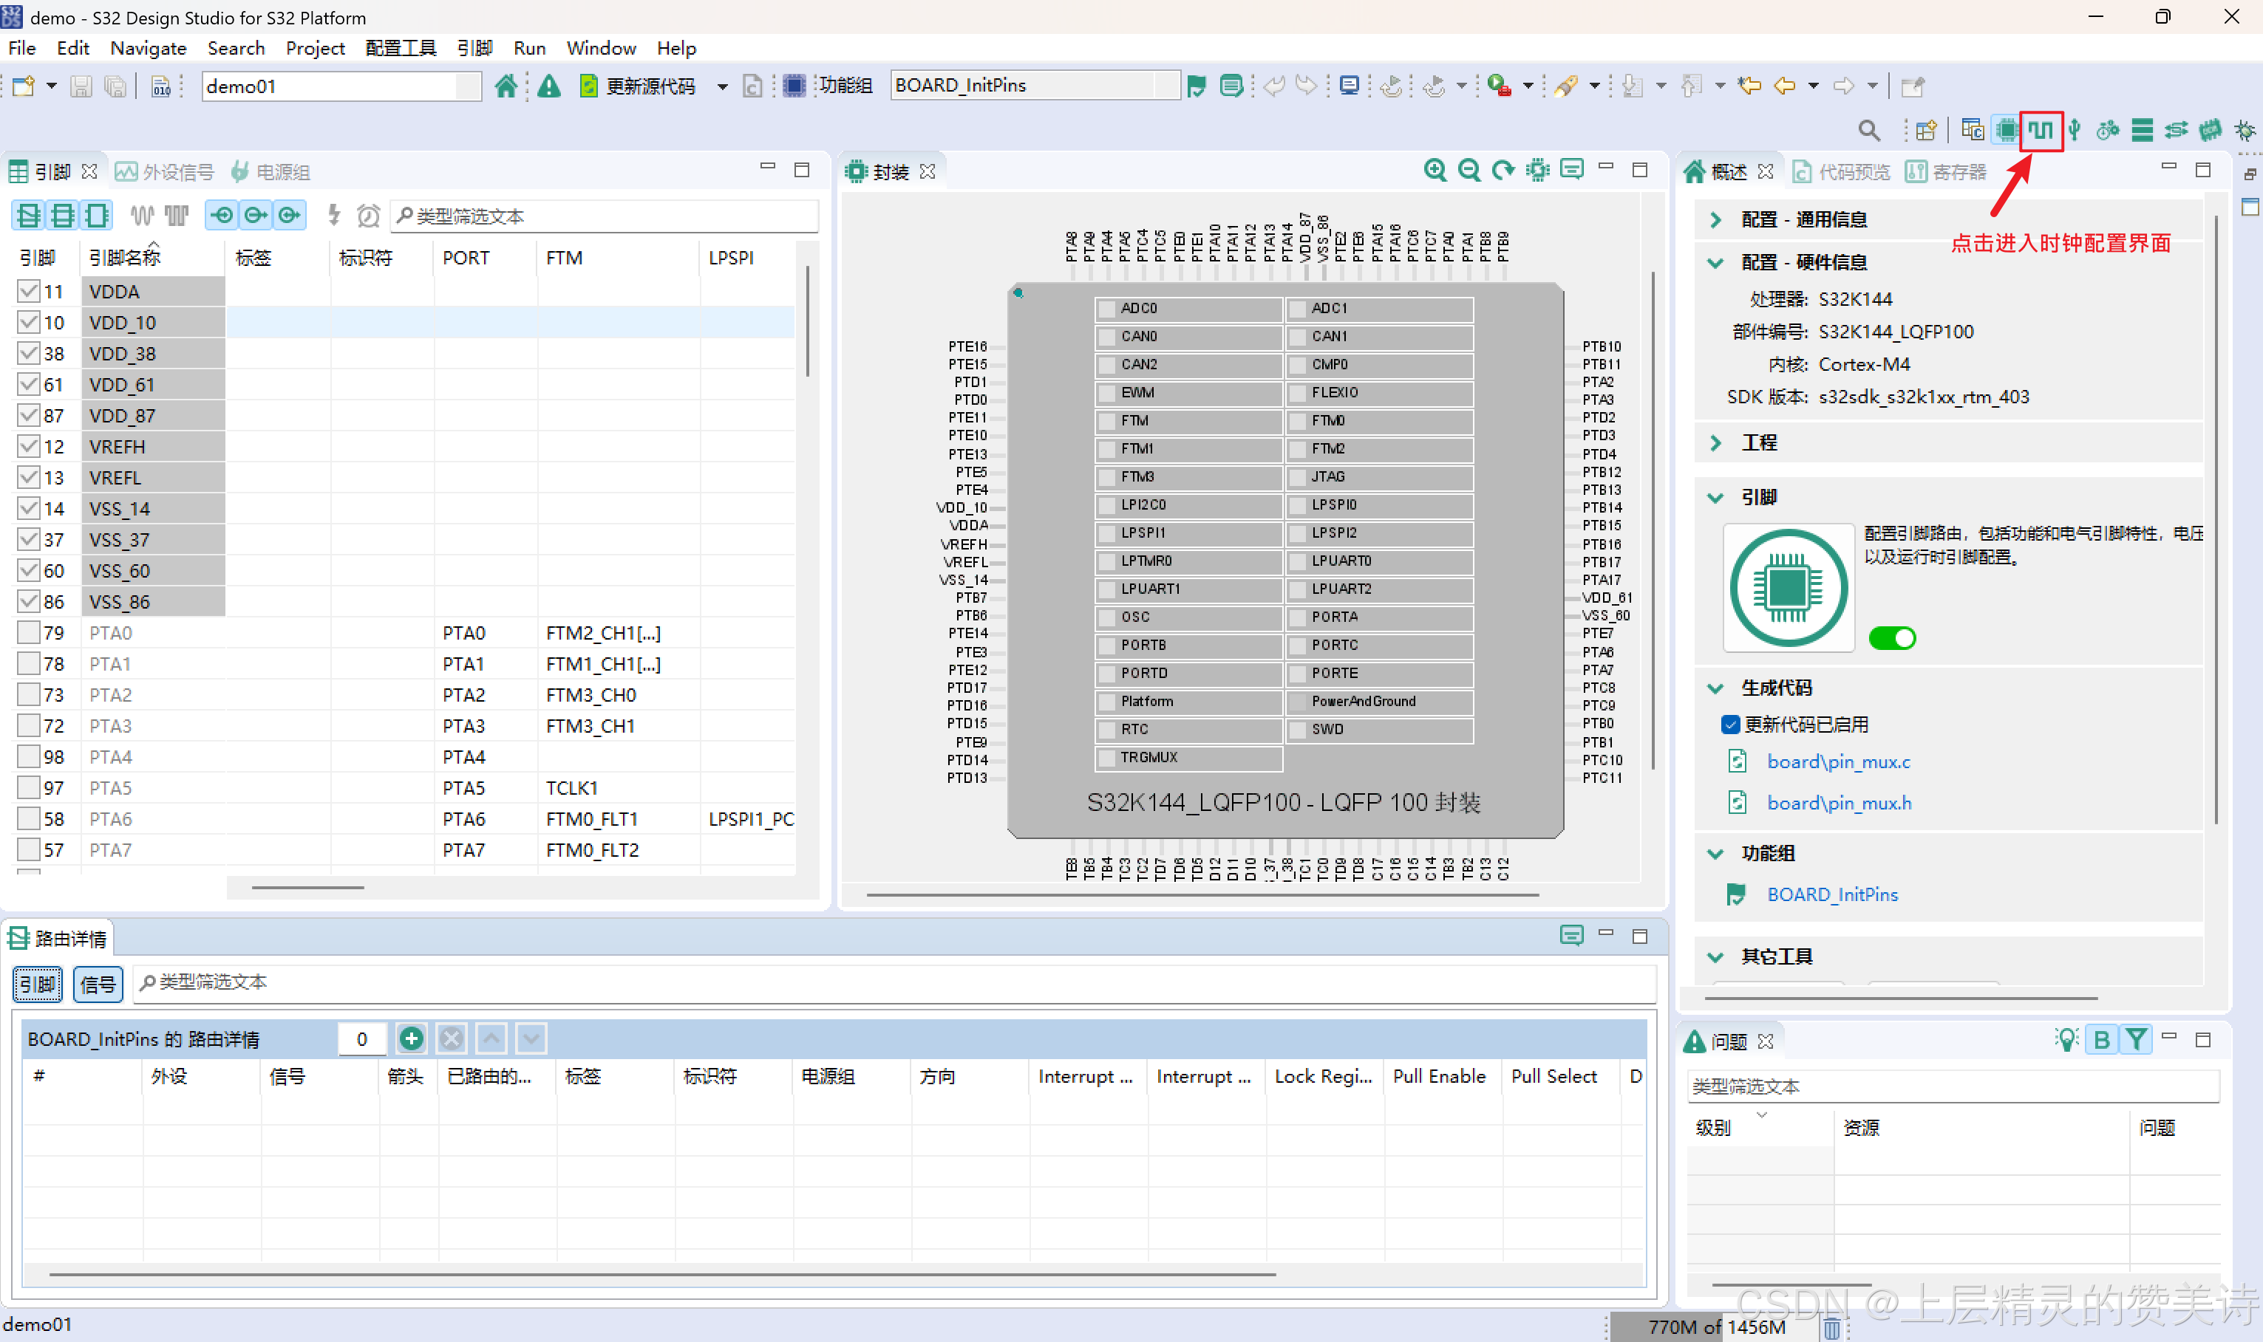Click the zoom out icon in package view
The width and height of the screenshot is (2263, 1342).
click(1469, 170)
